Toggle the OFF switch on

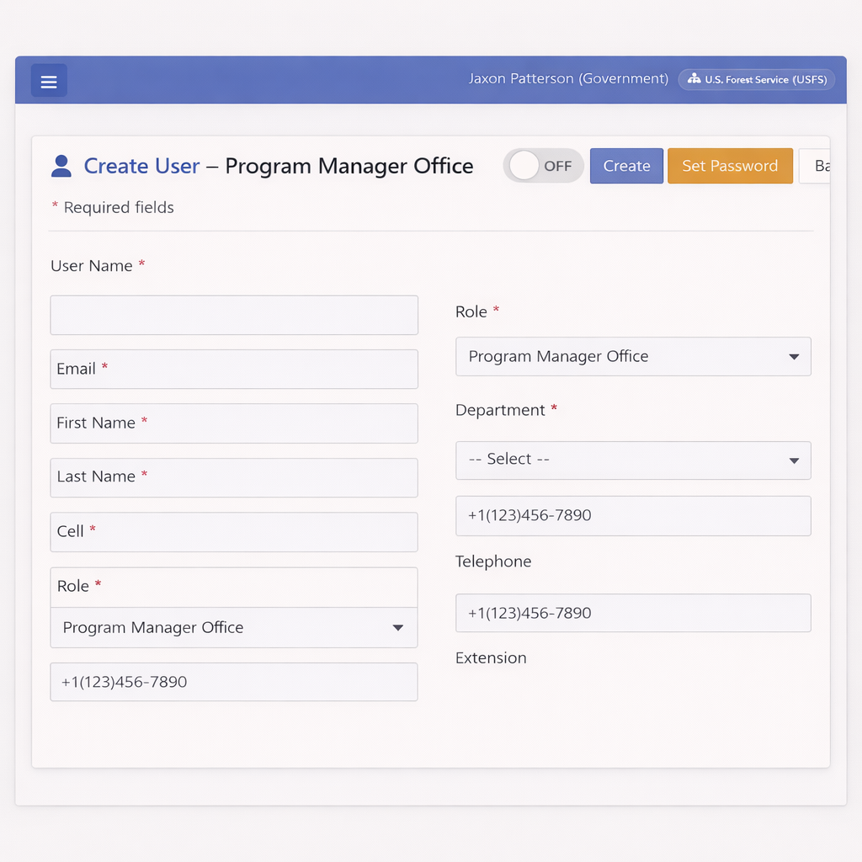coord(542,166)
